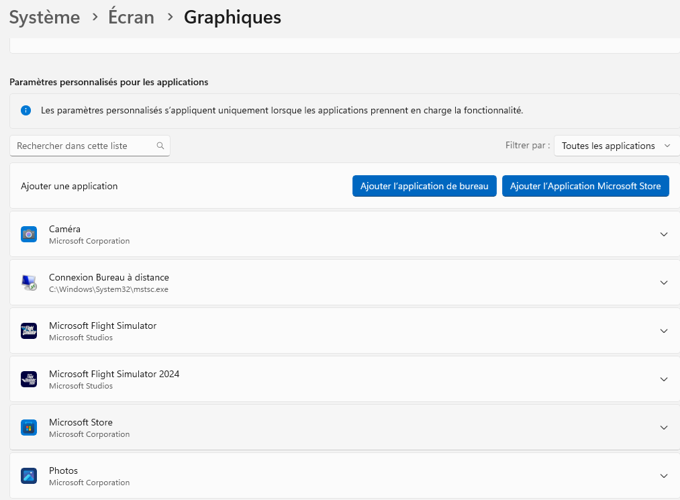Click the Microsoft Flight Simulator 2024 icon
The height and width of the screenshot is (500, 680).
coord(29,379)
